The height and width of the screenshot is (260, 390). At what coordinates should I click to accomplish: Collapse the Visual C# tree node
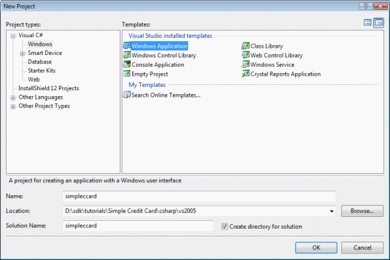click(13, 36)
